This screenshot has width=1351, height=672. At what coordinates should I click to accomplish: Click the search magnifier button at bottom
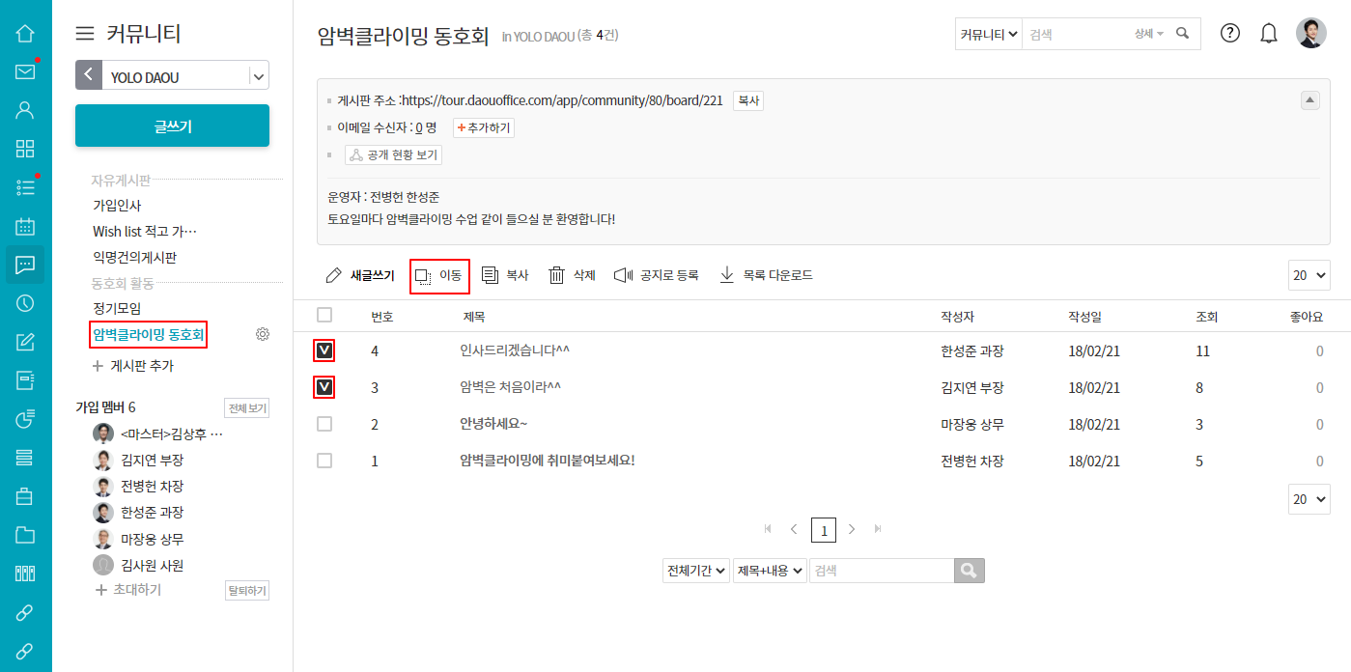click(969, 571)
